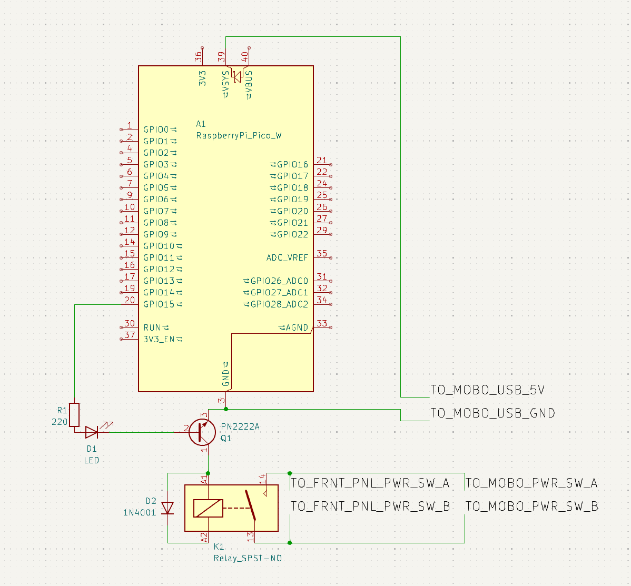Click the RUN pin name
This screenshot has height=586, width=631.
click(153, 328)
